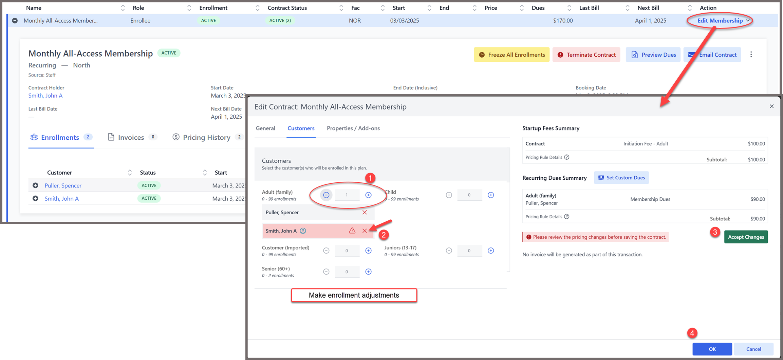Increase Child enrollment count
The width and height of the screenshot is (783, 360).
pyautogui.click(x=491, y=195)
